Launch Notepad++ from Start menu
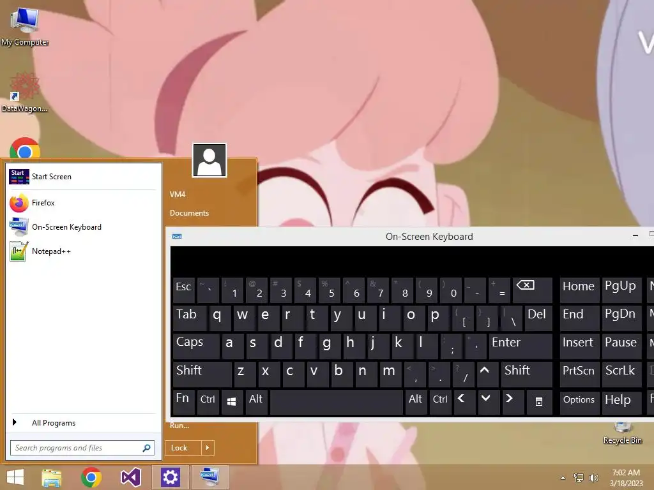The width and height of the screenshot is (654, 490). tap(84, 251)
